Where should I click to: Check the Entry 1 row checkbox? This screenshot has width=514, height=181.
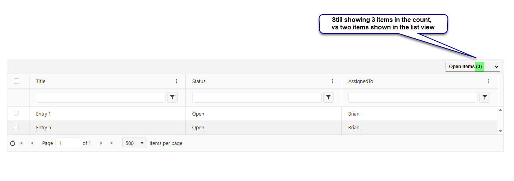tap(16, 114)
